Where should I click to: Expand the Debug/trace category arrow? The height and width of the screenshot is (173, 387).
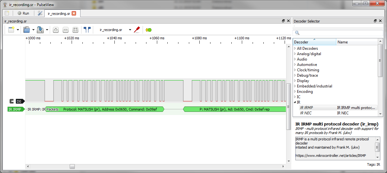[295, 75]
